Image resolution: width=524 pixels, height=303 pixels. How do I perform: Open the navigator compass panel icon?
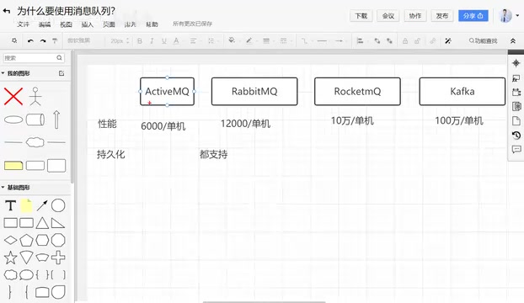click(x=516, y=63)
